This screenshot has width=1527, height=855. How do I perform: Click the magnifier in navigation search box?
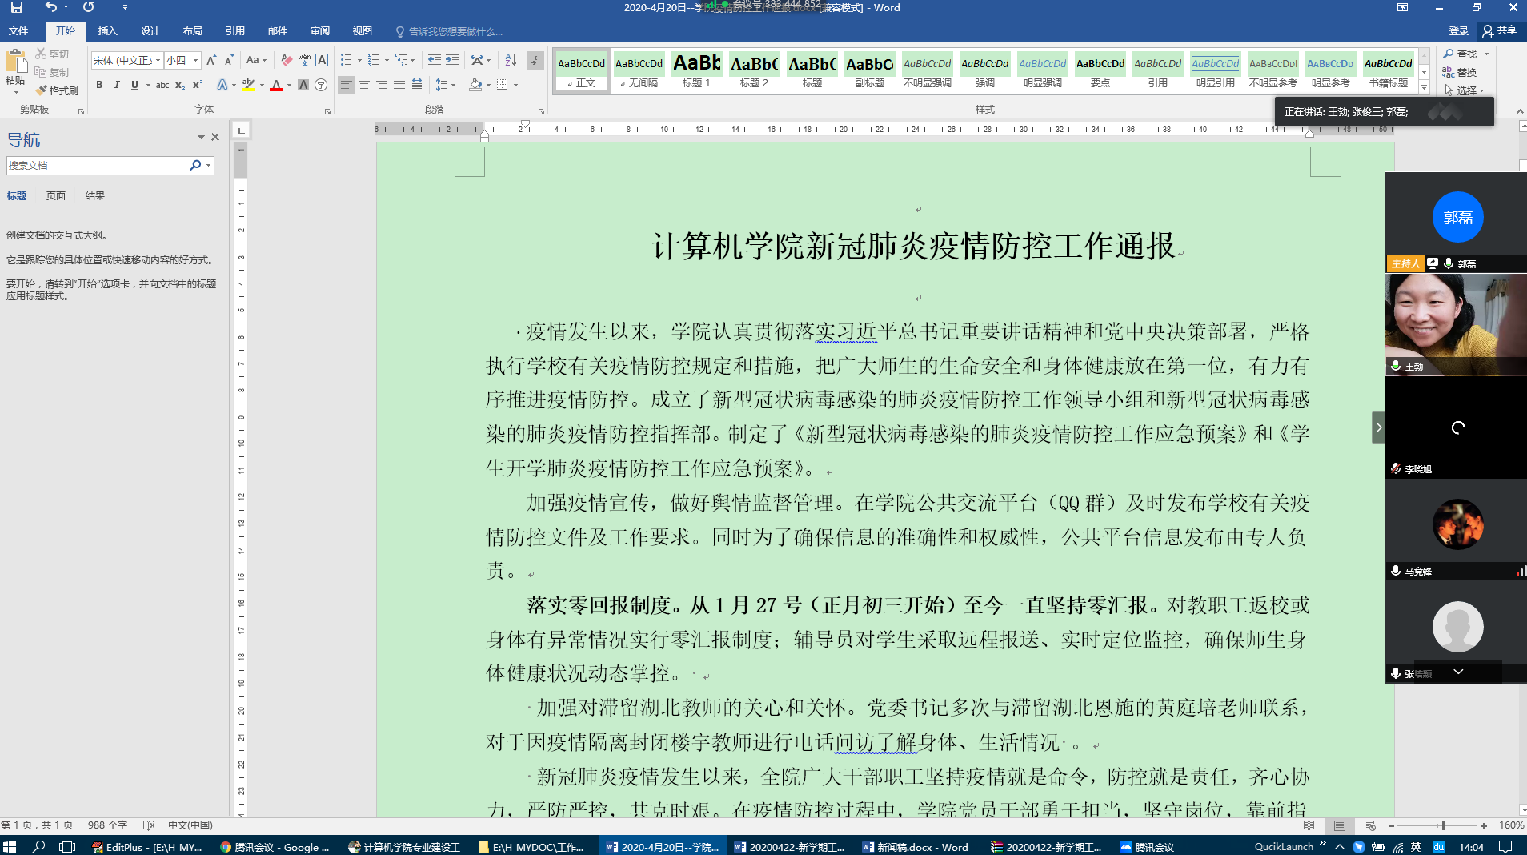coord(195,165)
